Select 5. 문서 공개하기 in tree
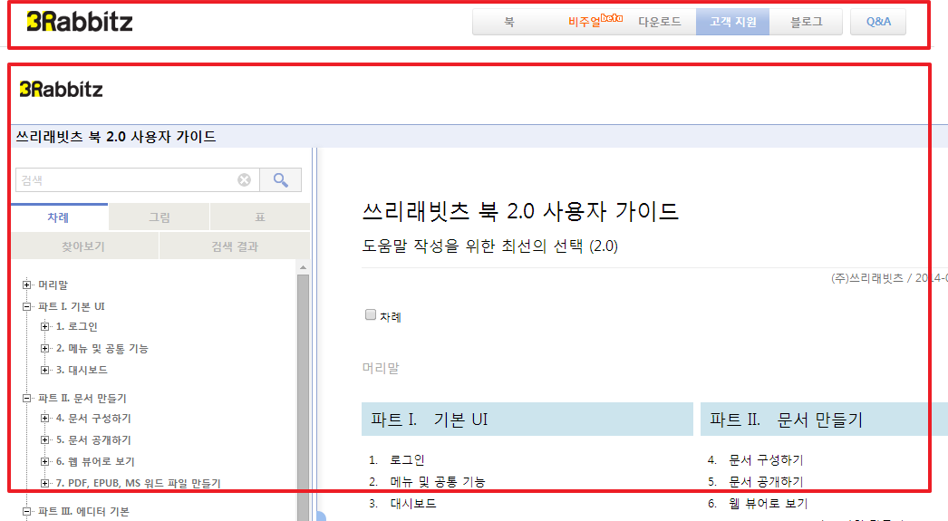 coord(93,440)
